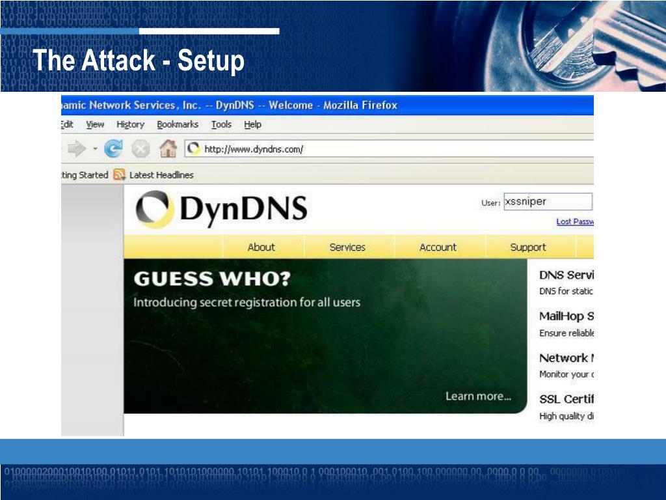The width and height of the screenshot is (666, 500).
Task: Open the Network Monitoring heading link
Action: (566, 358)
